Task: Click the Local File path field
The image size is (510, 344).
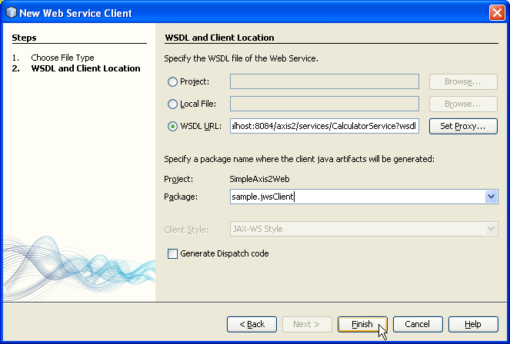Action: point(325,104)
